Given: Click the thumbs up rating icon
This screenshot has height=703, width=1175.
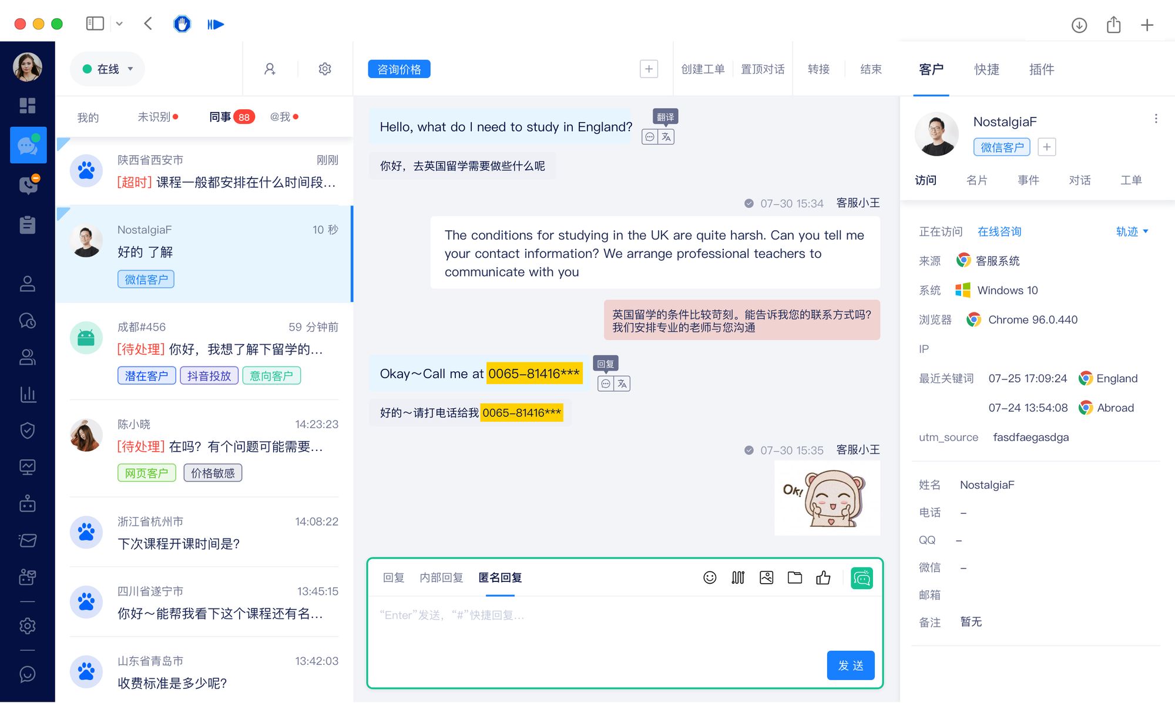Looking at the screenshot, I should click(x=823, y=578).
